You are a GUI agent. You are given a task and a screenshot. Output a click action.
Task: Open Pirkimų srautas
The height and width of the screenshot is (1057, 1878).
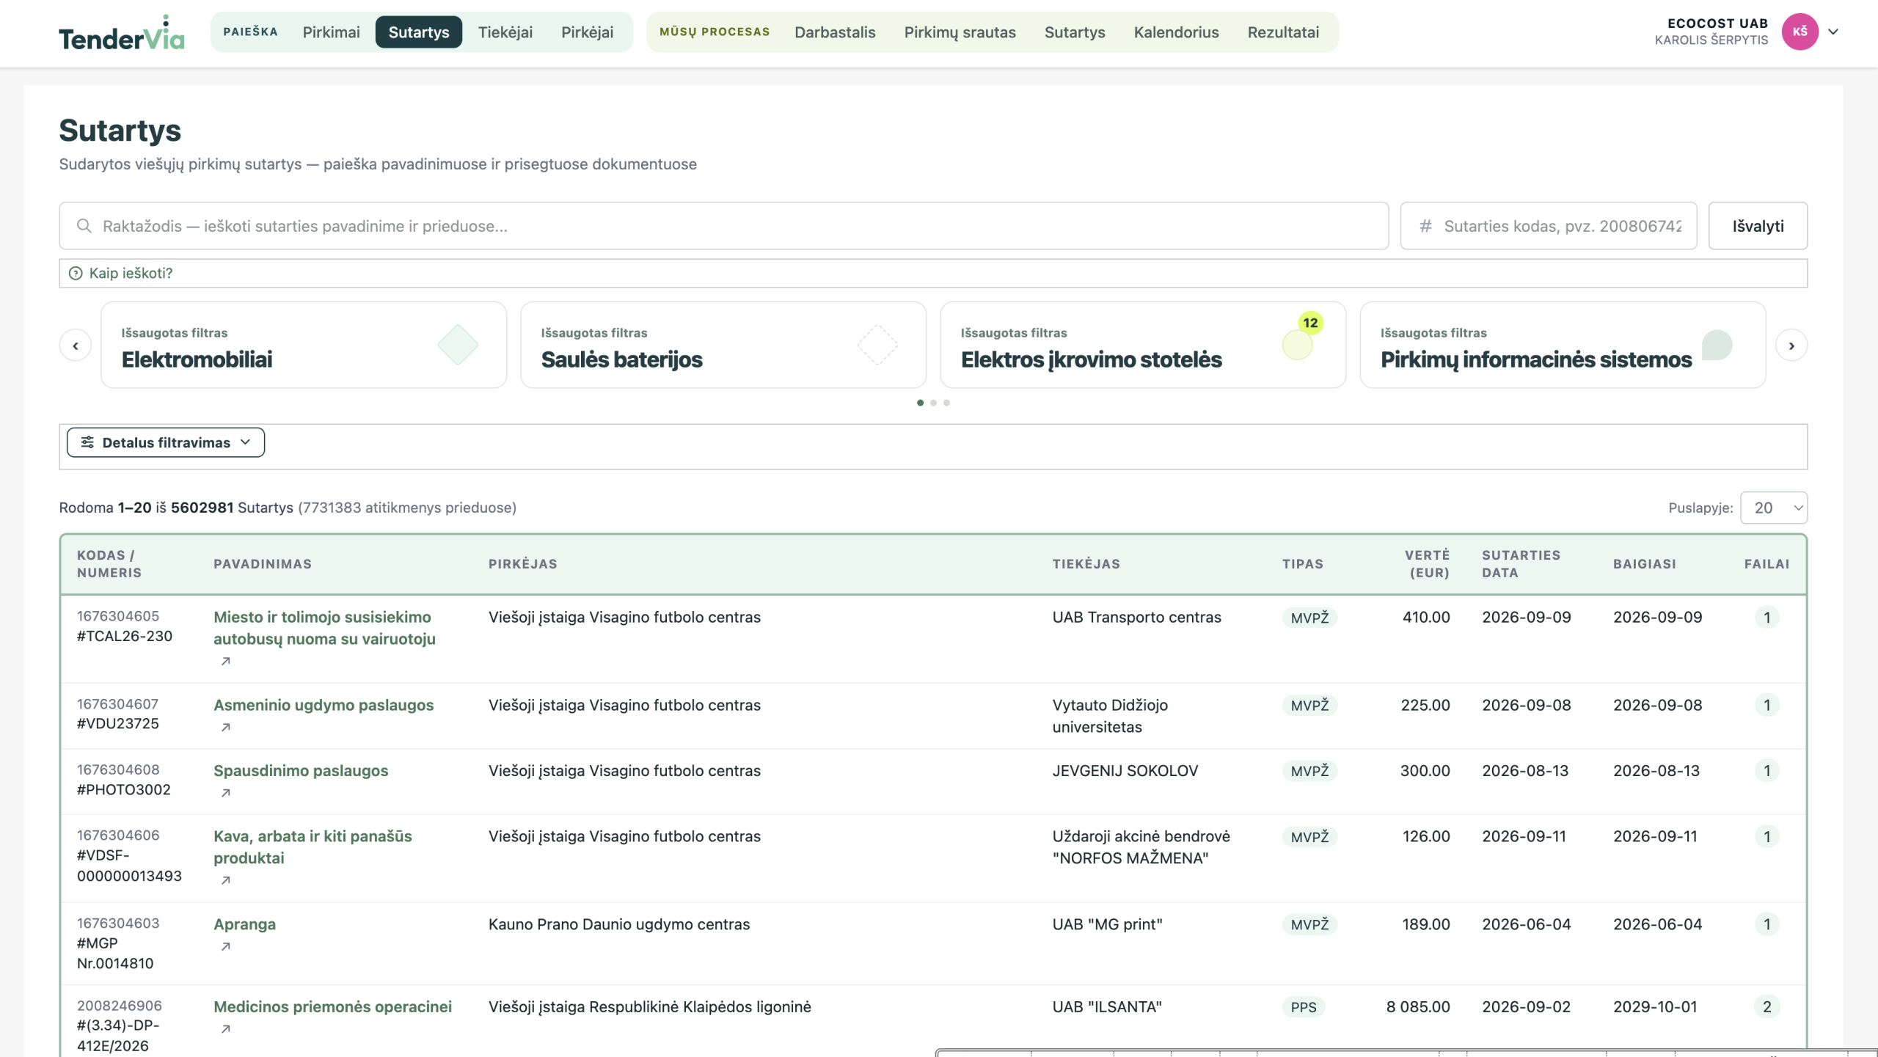[960, 32]
